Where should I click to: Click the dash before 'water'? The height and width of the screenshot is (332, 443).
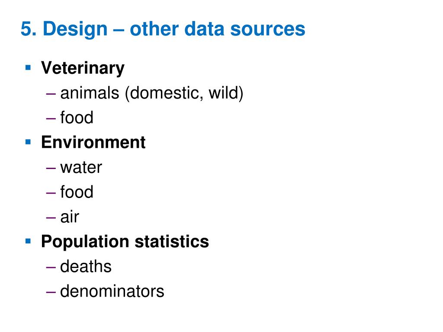pyautogui.click(x=51, y=168)
